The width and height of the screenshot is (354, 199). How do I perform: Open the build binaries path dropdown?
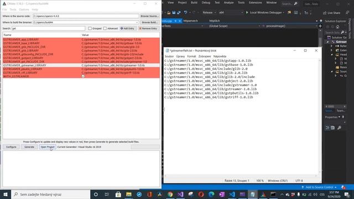tap(137, 22)
